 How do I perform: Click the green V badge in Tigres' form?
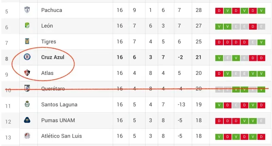point(261,42)
